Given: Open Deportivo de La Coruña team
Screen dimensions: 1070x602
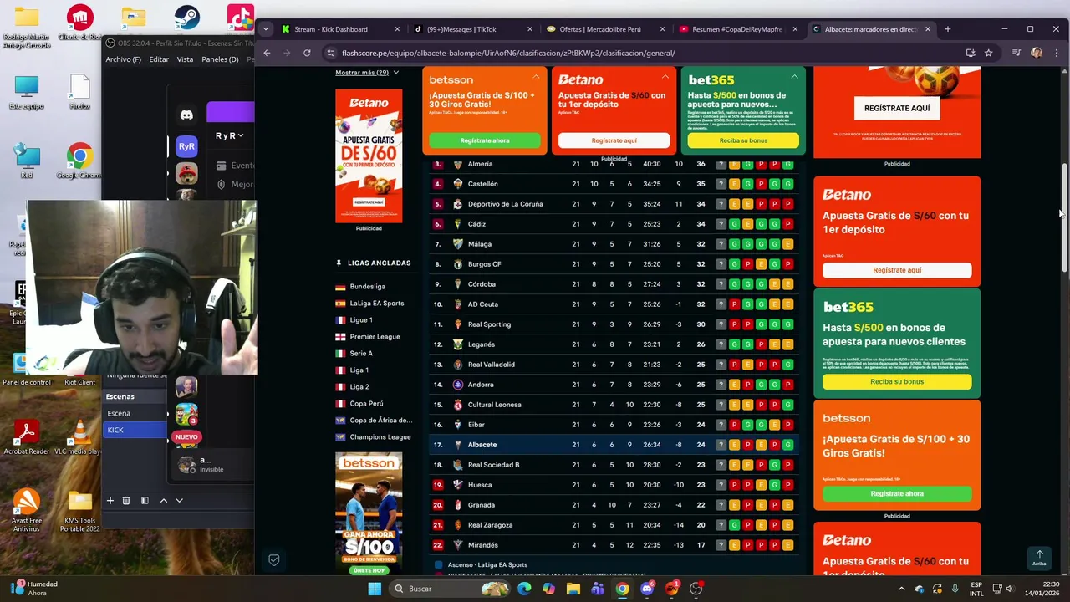Looking at the screenshot, I should 505,204.
